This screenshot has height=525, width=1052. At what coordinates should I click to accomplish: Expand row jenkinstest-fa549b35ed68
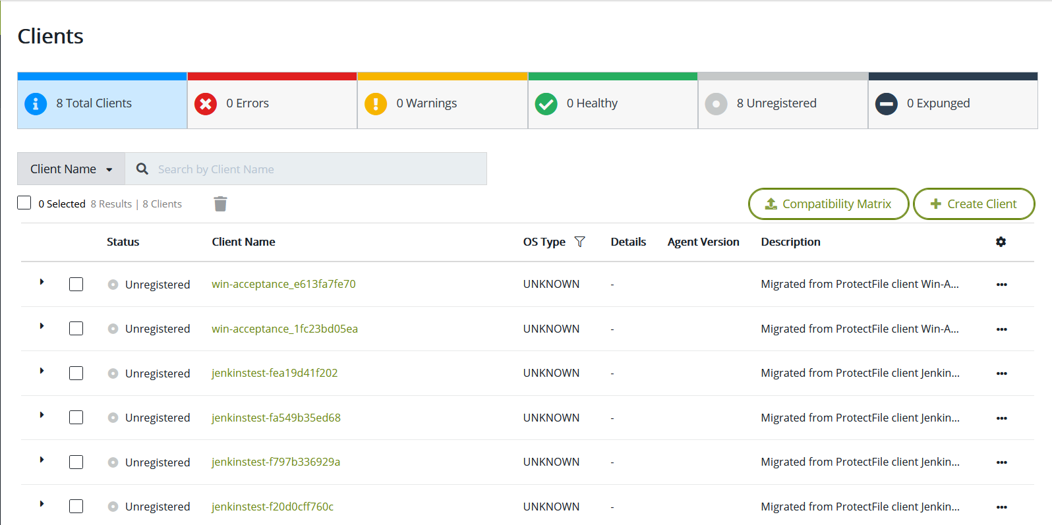coord(42,415)
